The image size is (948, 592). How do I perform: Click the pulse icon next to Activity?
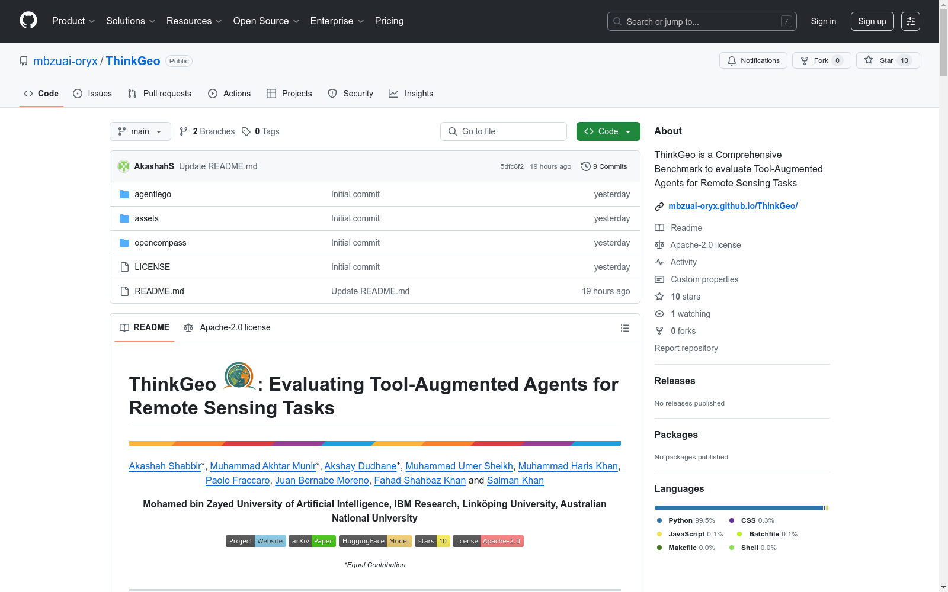click(659, 262)
